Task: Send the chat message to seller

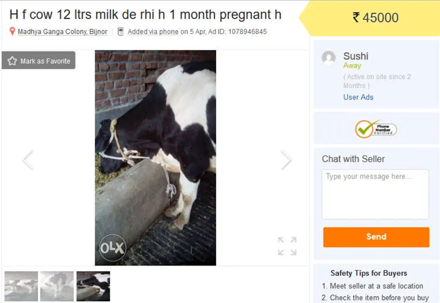Action: (376, 237)
